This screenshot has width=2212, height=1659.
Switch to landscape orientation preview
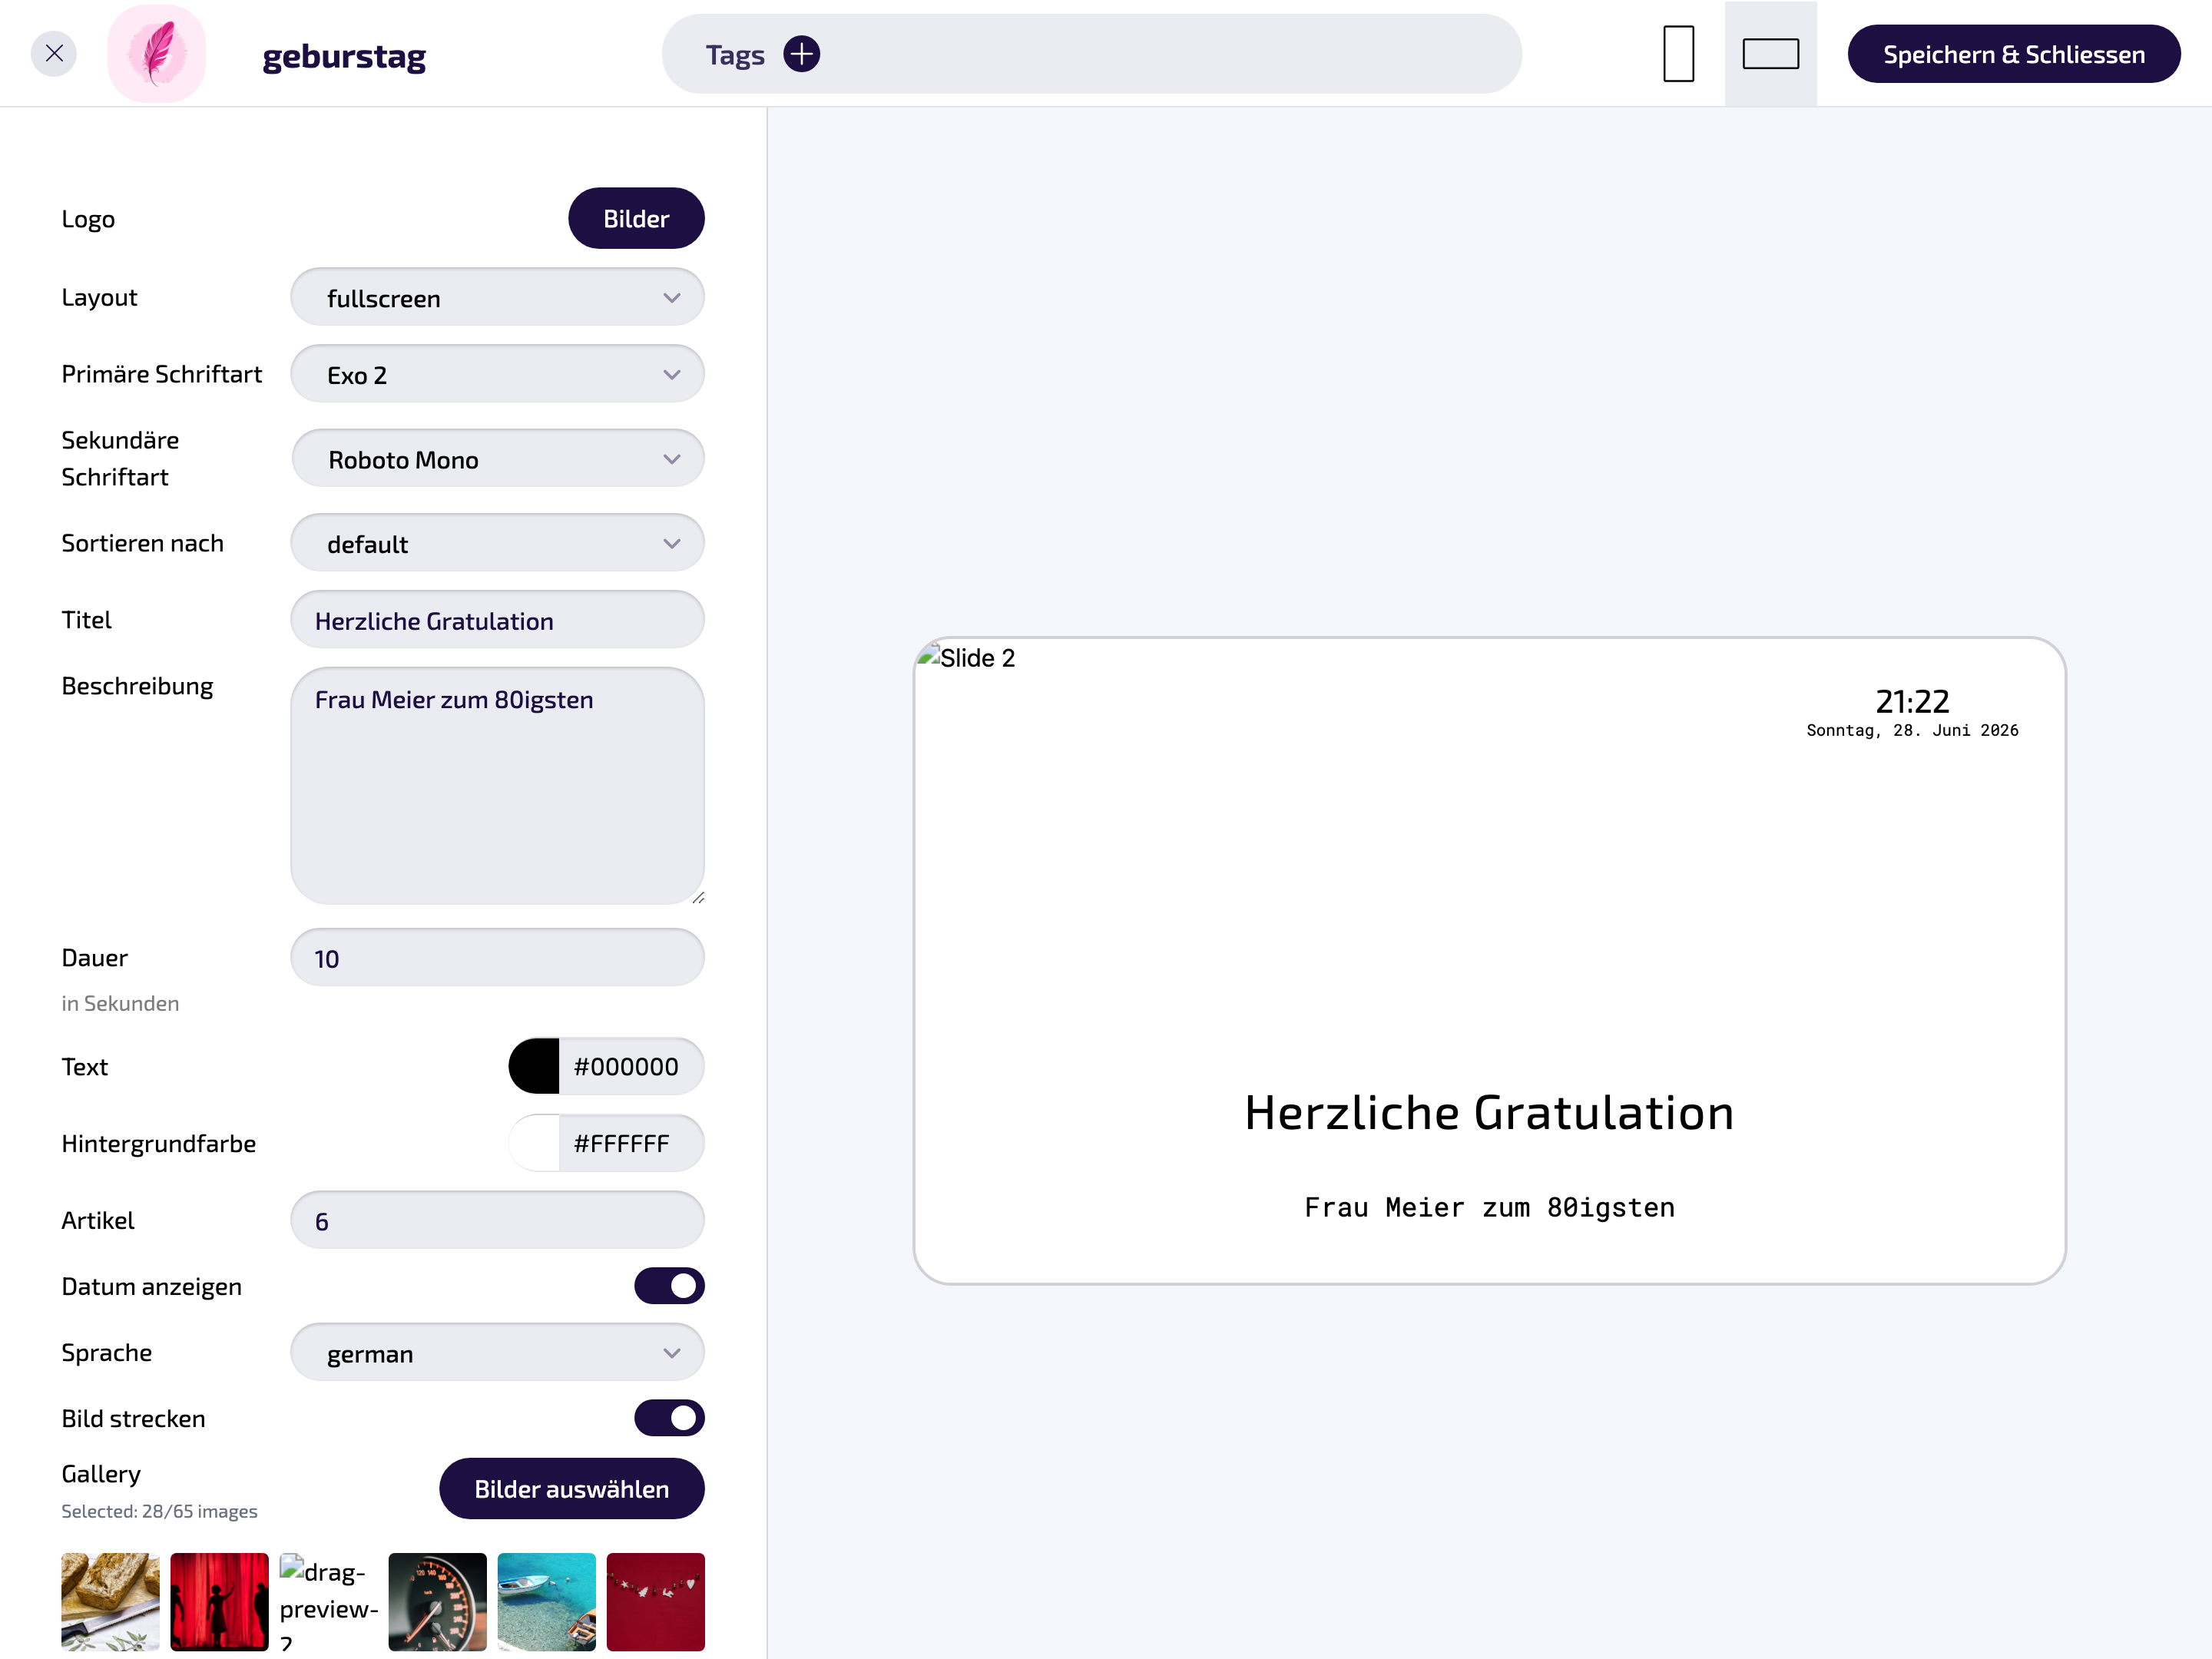click(x=1770, y=54)
